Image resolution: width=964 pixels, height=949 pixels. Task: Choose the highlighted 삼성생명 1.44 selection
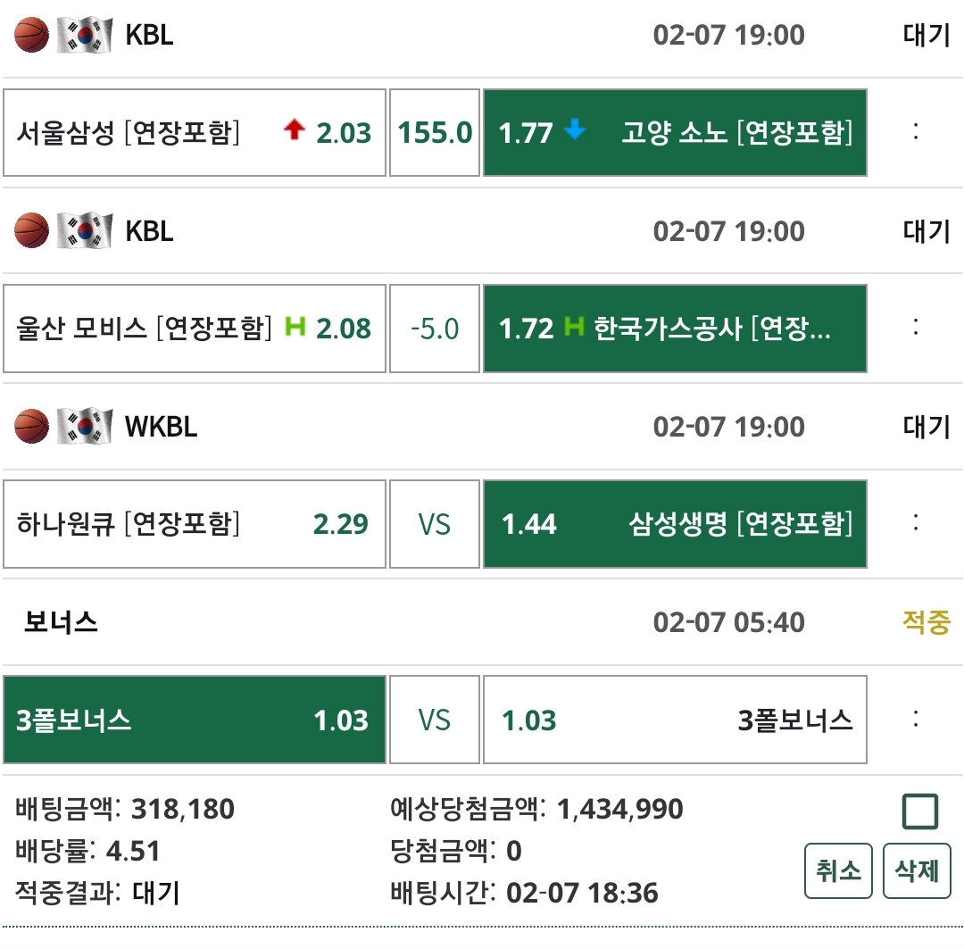675,524
